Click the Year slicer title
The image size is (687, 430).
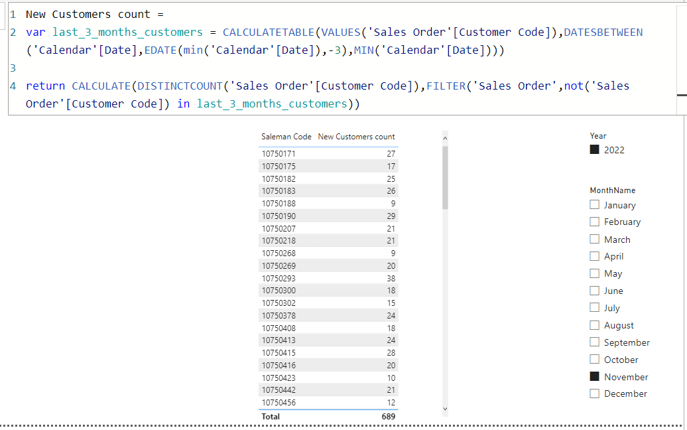tap(598, 136)
